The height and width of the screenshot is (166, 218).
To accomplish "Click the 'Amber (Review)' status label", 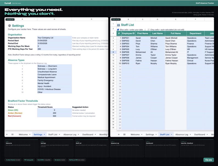I will [15, 113].
